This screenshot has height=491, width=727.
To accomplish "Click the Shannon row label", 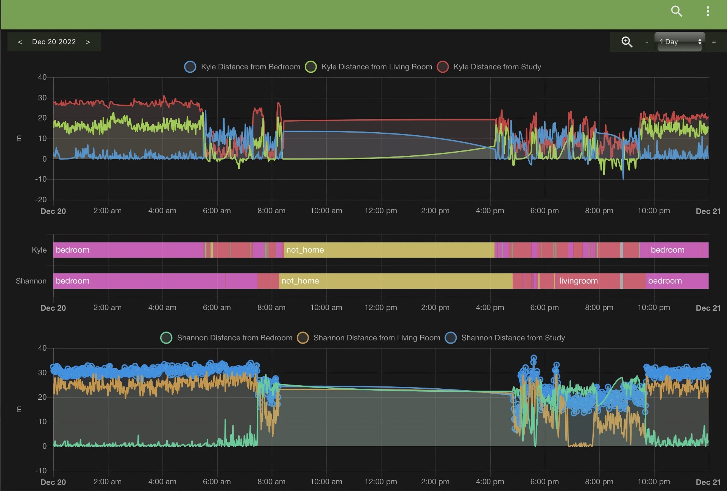I will pyautogui.click(x=31, y=281).
